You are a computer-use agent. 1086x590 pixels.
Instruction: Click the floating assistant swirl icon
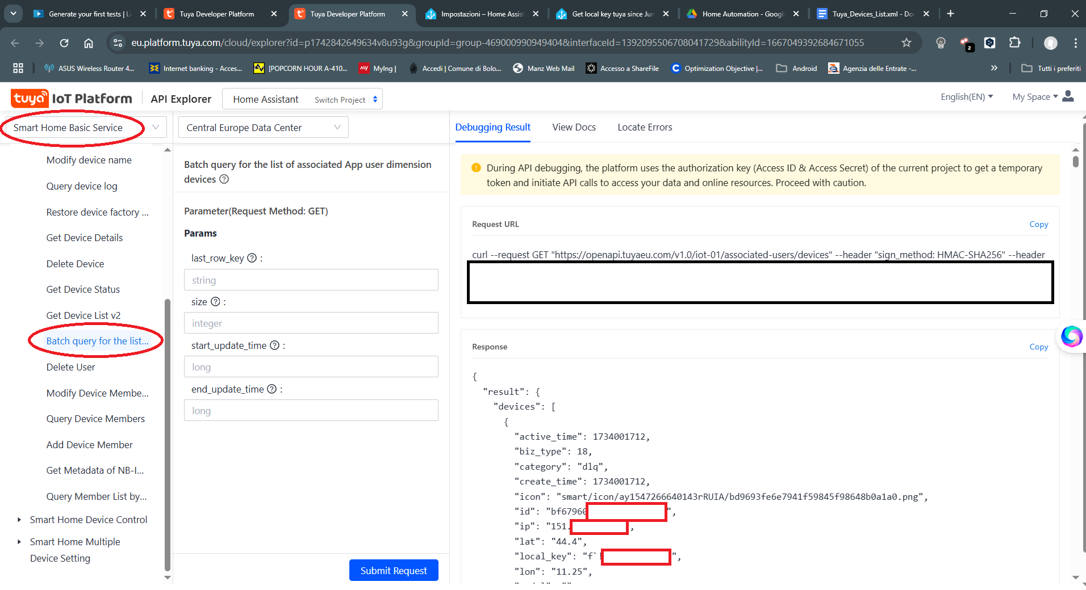1071,336
